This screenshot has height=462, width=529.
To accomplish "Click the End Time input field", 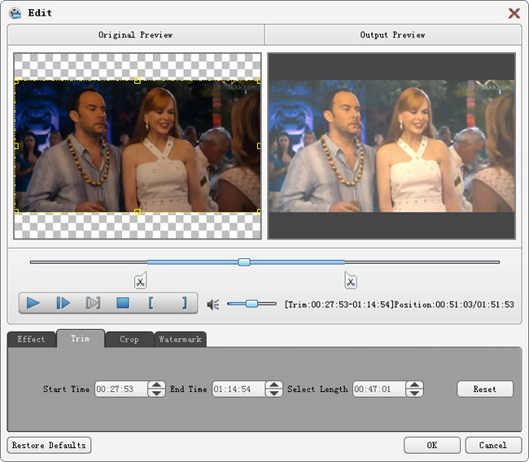I will tap(238, 389).
